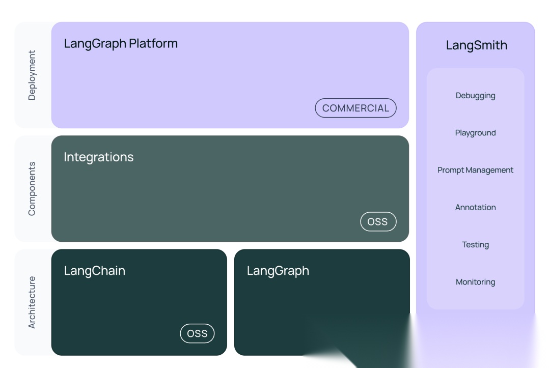Select Debugging in LangSmith list
Screen dimensions: 550x368
[475, 96]
